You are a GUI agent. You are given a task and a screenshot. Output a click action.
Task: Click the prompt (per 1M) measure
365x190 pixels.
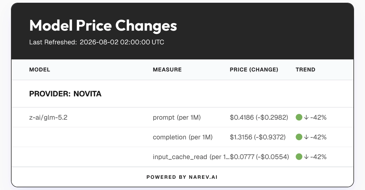177,117
